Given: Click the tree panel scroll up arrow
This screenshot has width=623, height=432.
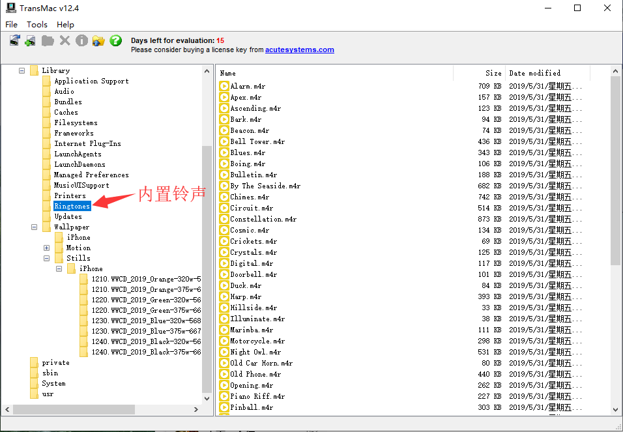Looking at the screenshot, I should (x=207, y=71).
